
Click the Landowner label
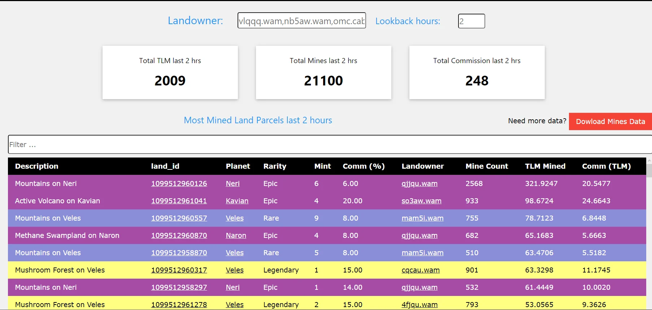coord(195,21)
